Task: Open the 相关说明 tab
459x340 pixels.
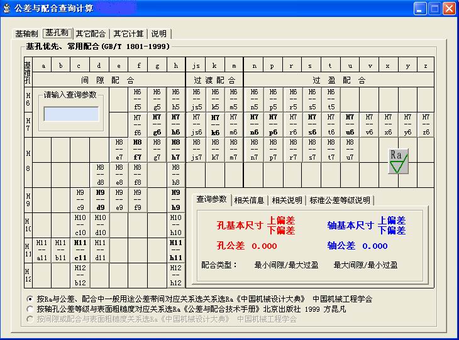Action: (287, 200)
